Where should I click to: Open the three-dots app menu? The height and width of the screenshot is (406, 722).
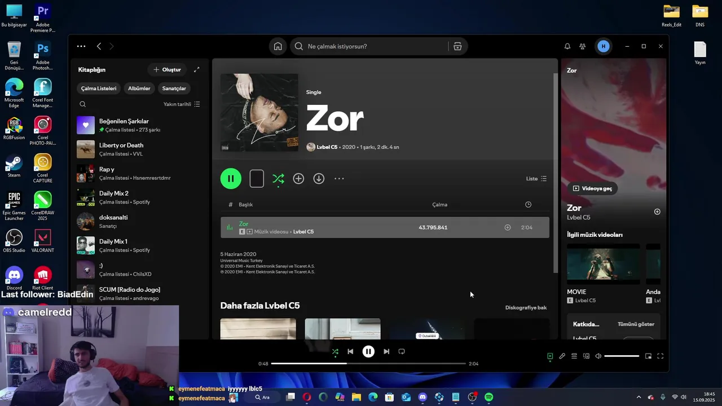(x=81, y=46)
